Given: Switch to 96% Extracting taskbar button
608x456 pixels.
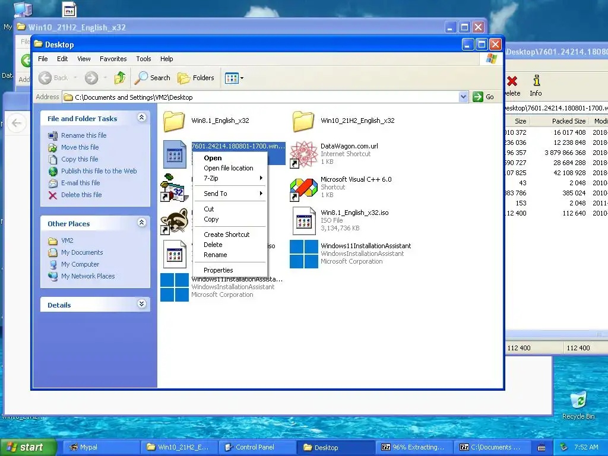Looking at the screenshot, I should (414, 447).
